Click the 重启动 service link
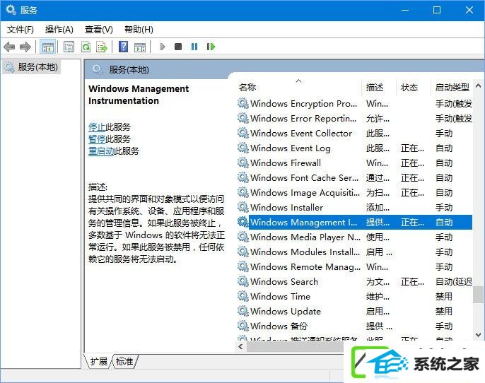The width and height of the screenshot is (485, 383). [x=101, y=151]
